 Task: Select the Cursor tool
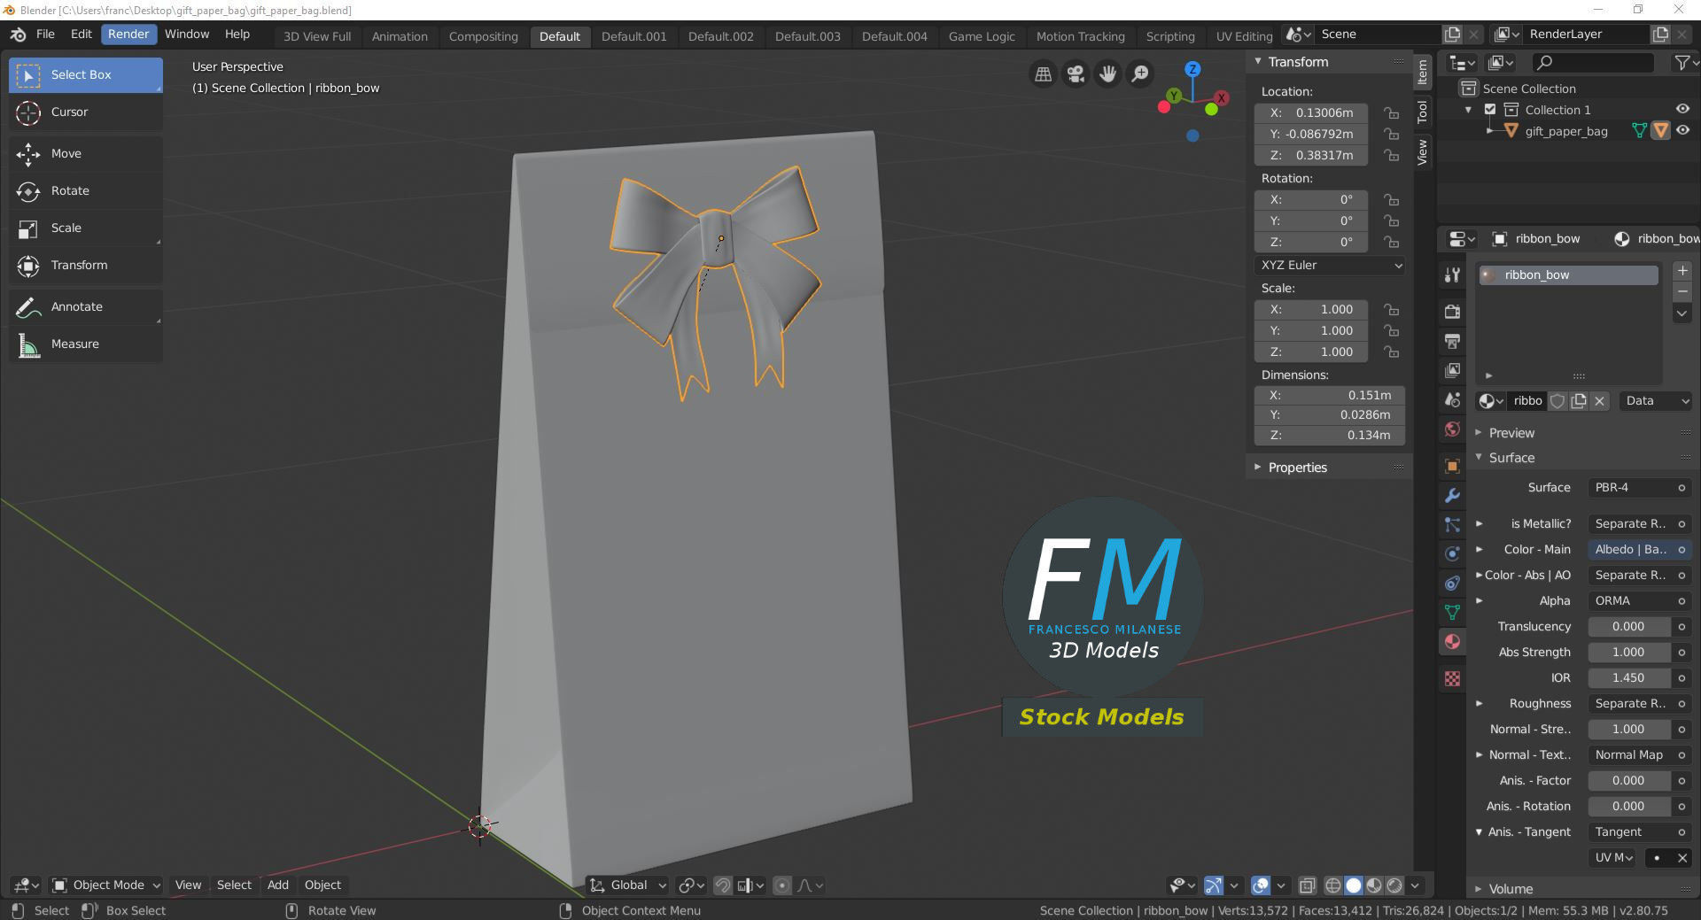(86, 112)
